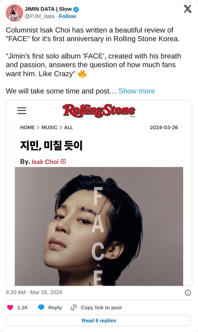The width and height of the screenshot is (198, 332).
Task: Open the Isak Choi author link
Action: [x=45, y=162]
